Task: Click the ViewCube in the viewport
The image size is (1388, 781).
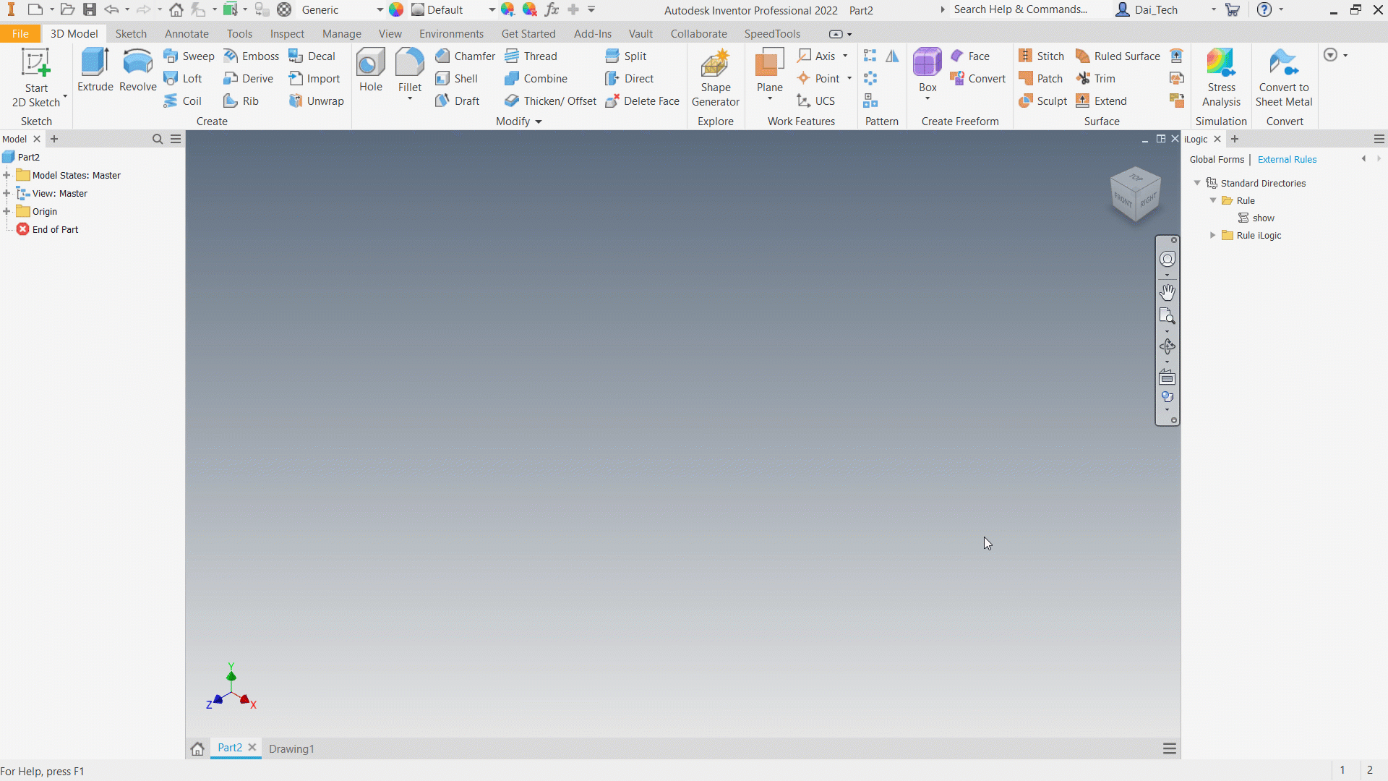Action: (1135, 194)
